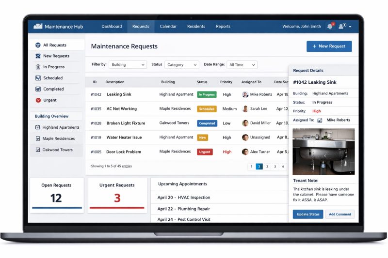The width and height of the screenshot is (388, 258).
Task: Open the Reports tab
Action: click(223, 27)
